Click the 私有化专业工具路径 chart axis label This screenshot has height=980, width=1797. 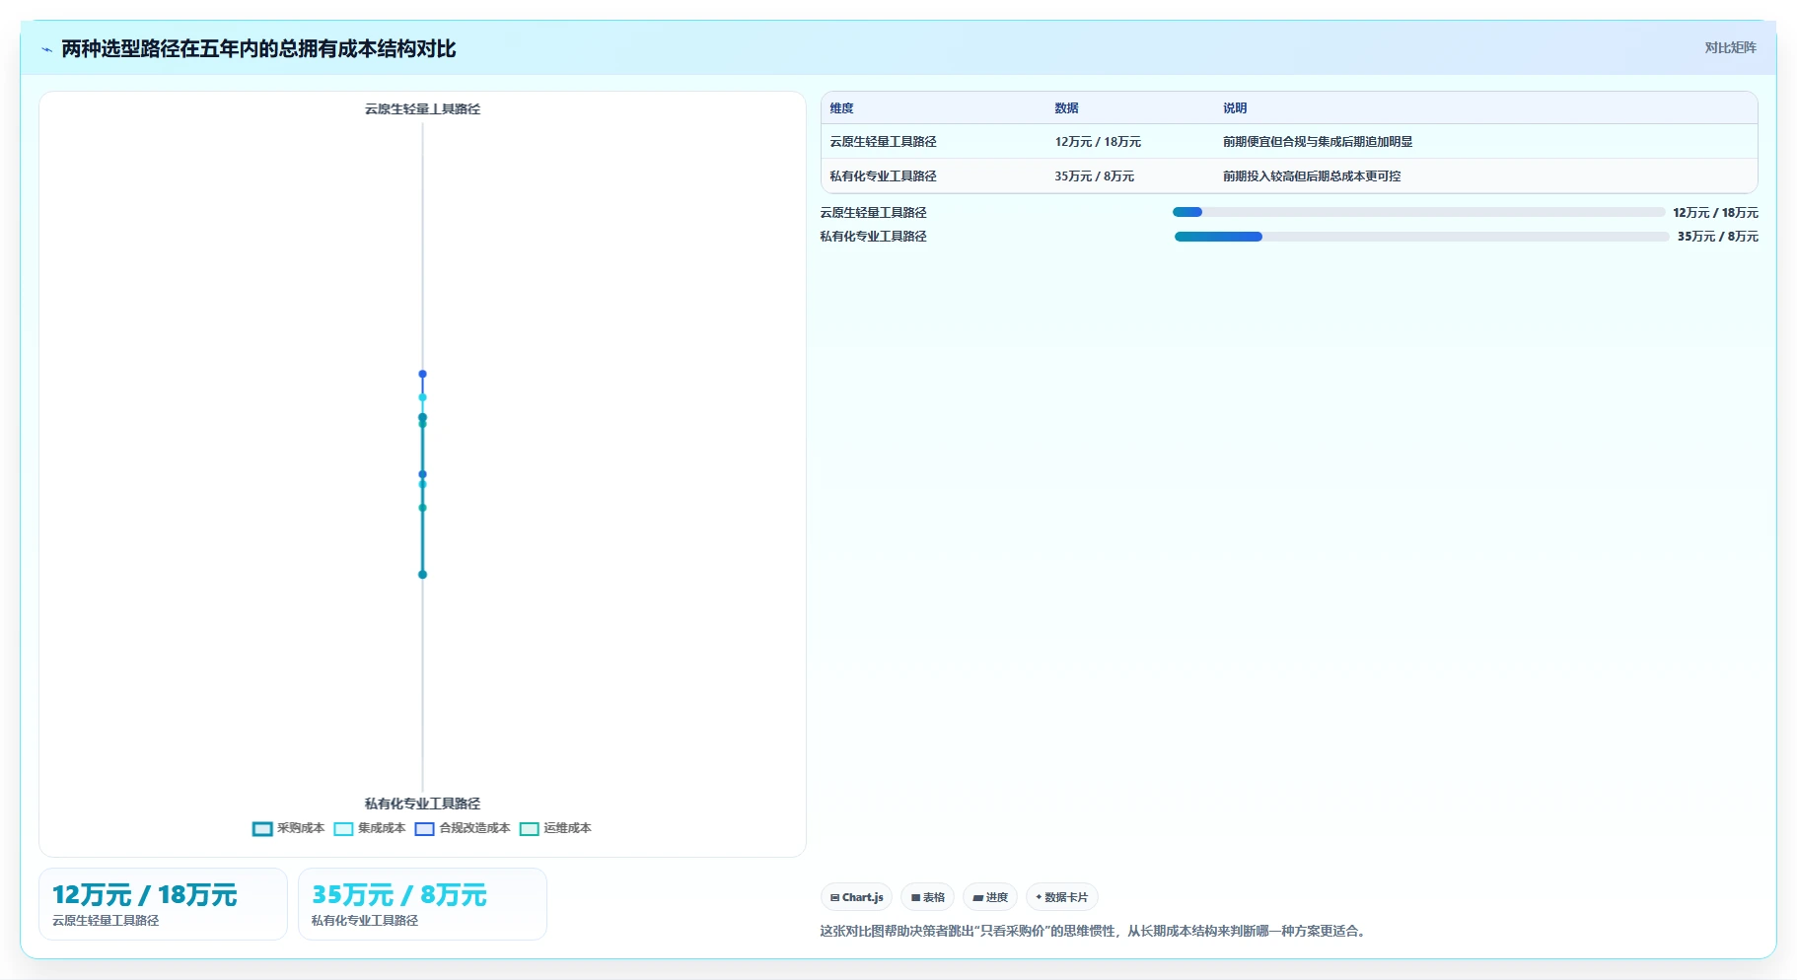[x=422, y=804]
